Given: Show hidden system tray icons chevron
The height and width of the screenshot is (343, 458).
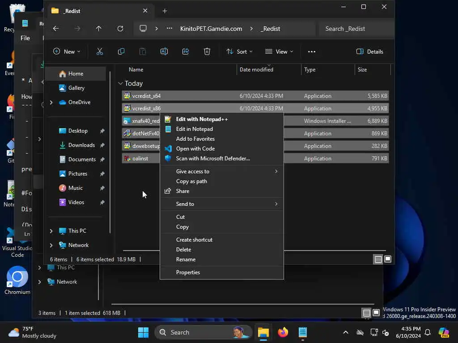Looking at the screenshot, I should click(346, 332).
